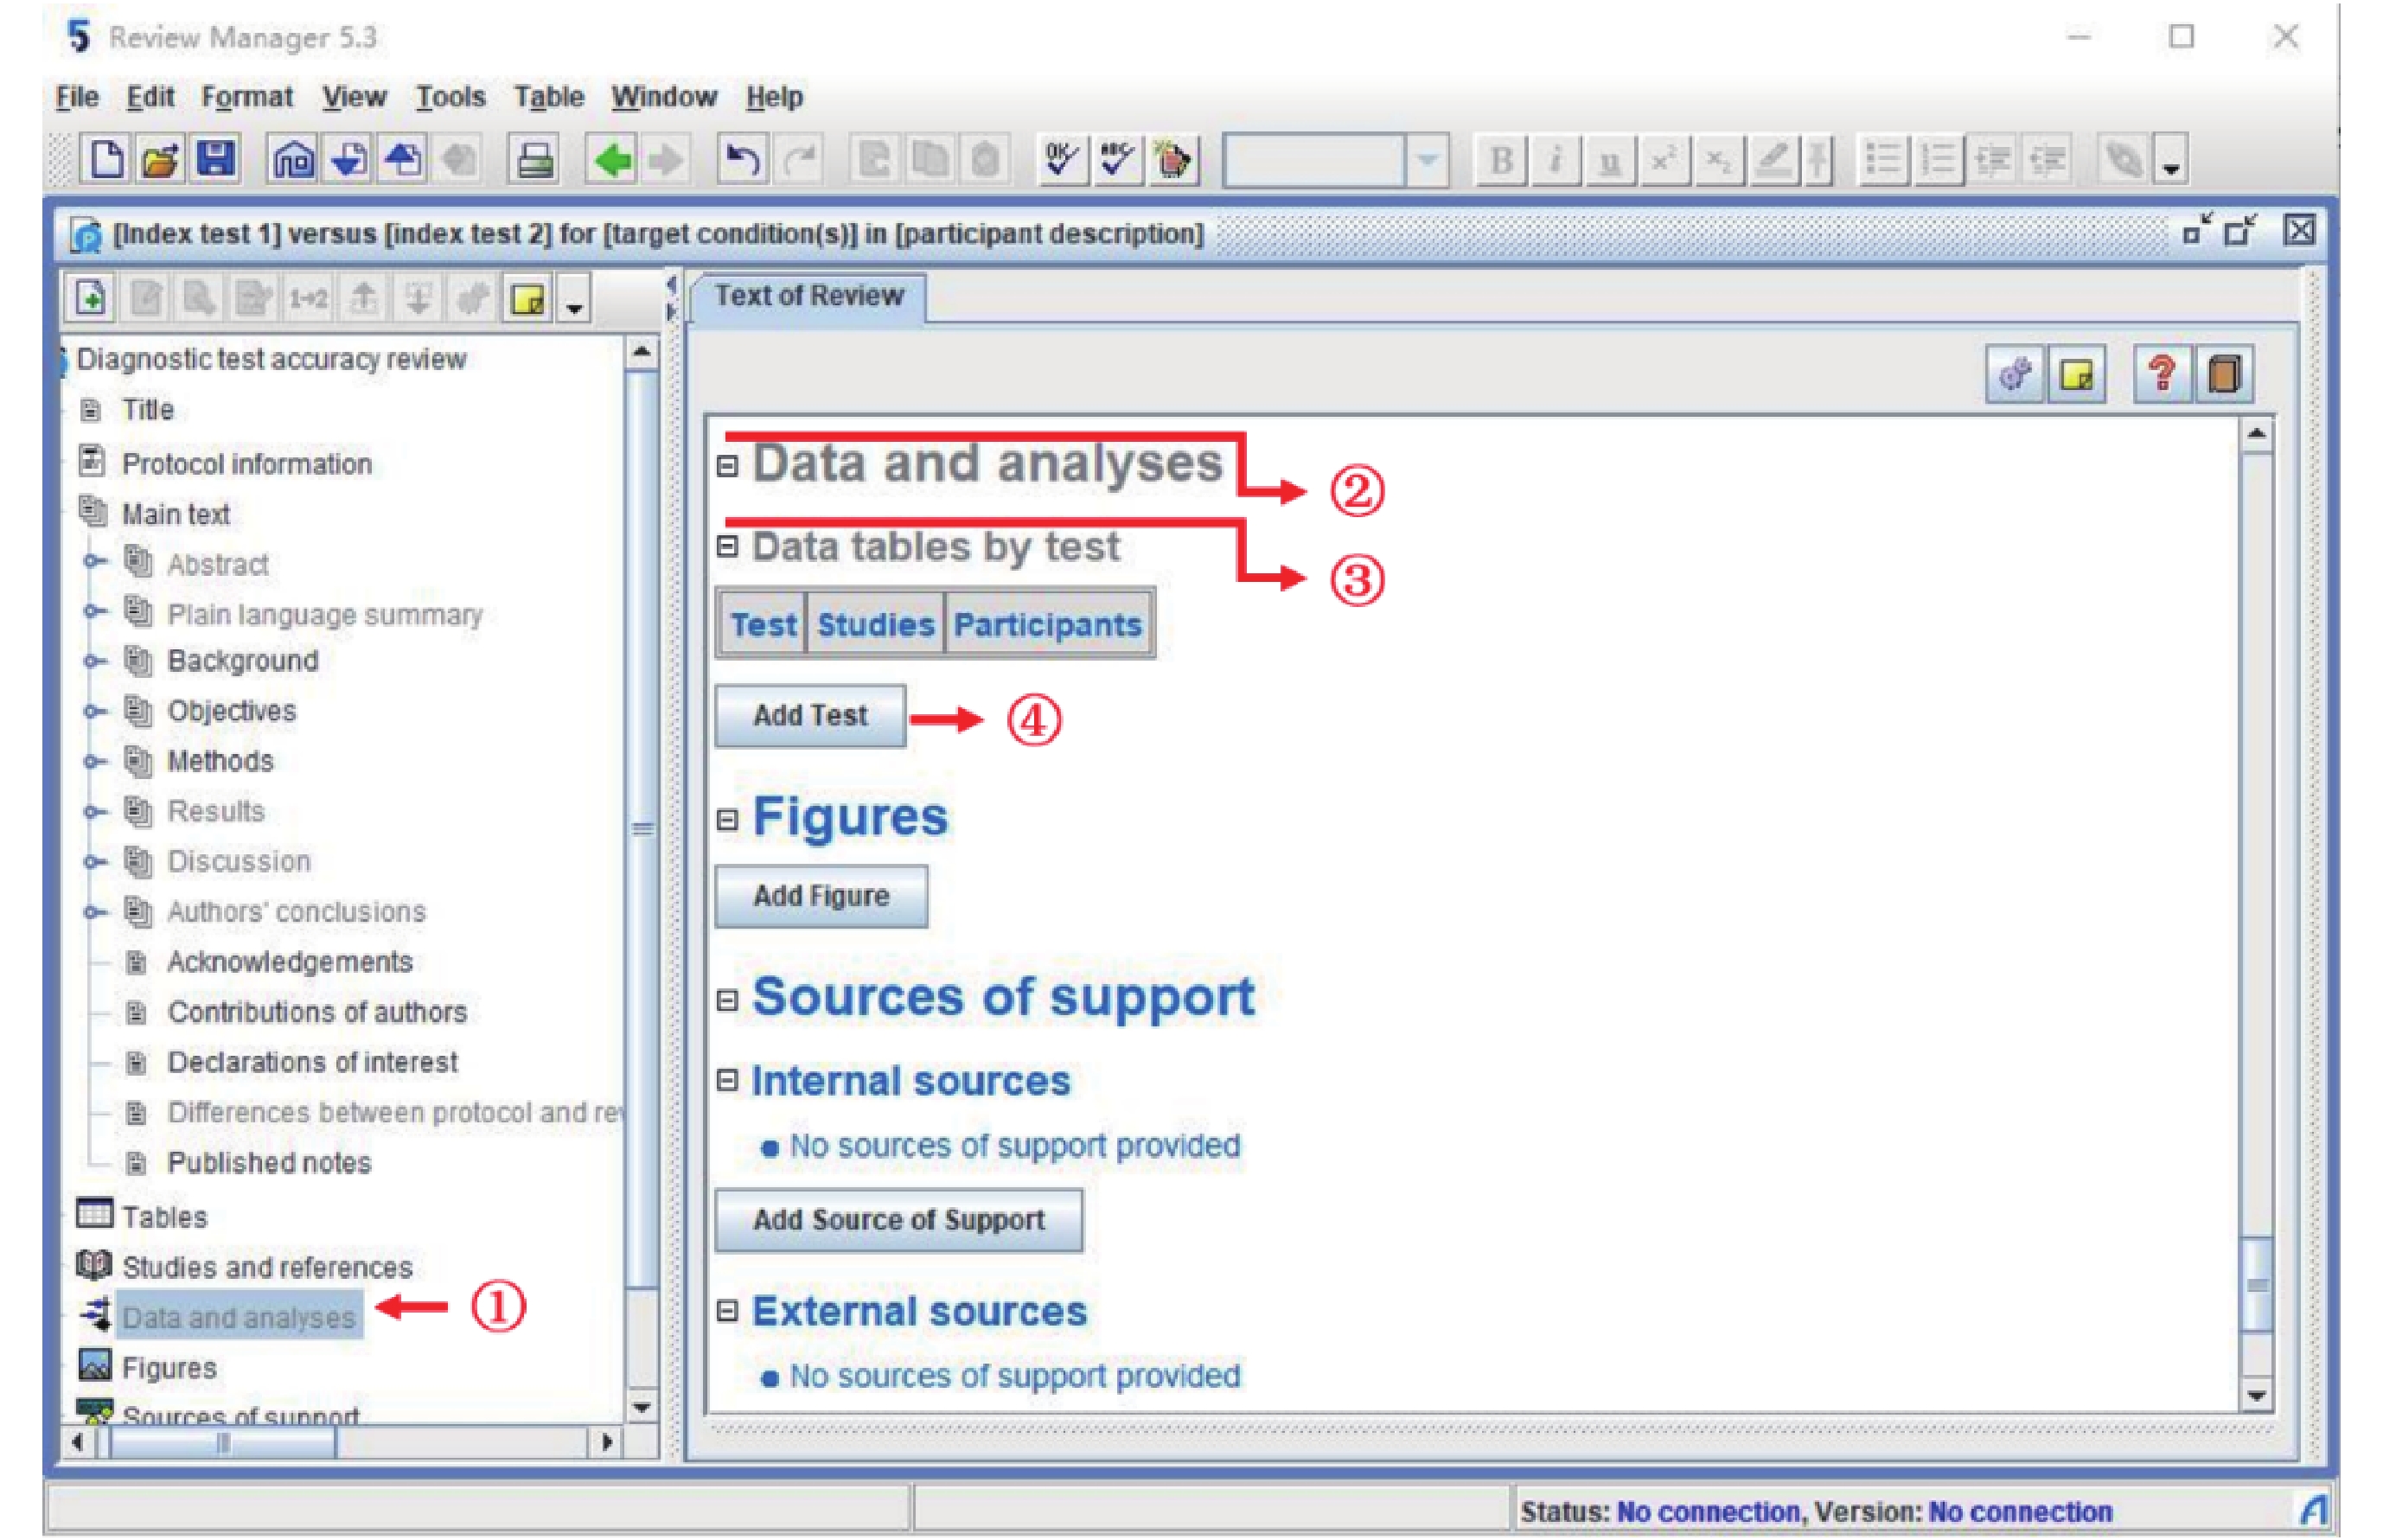Click the check-in upload arrow icon

(x=403, y=159)
